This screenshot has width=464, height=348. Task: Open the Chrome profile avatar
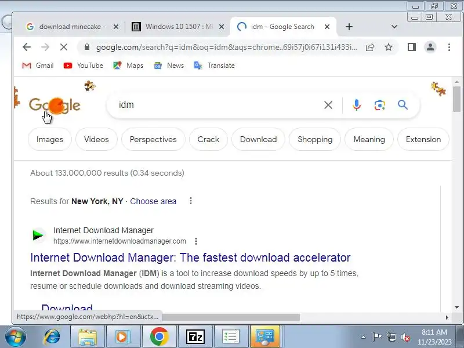[430, 47]
